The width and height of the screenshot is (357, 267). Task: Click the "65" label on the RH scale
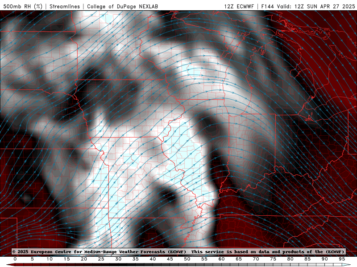239,259
